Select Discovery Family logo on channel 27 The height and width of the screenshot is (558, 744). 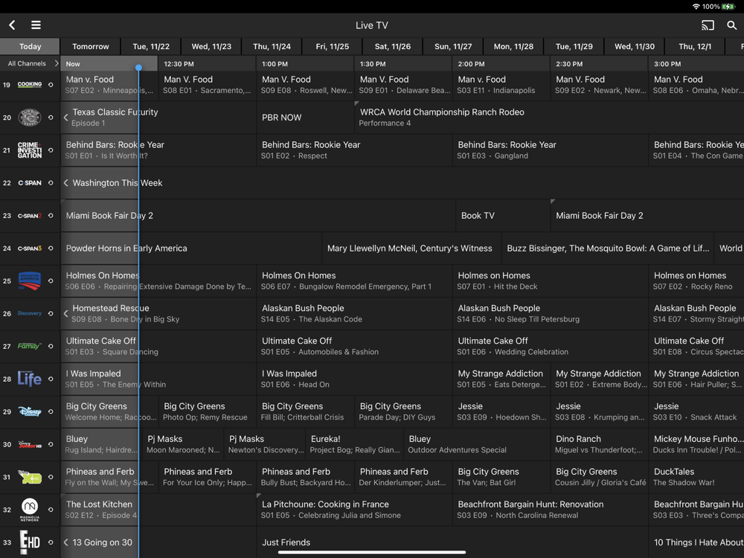pos(30,346)
